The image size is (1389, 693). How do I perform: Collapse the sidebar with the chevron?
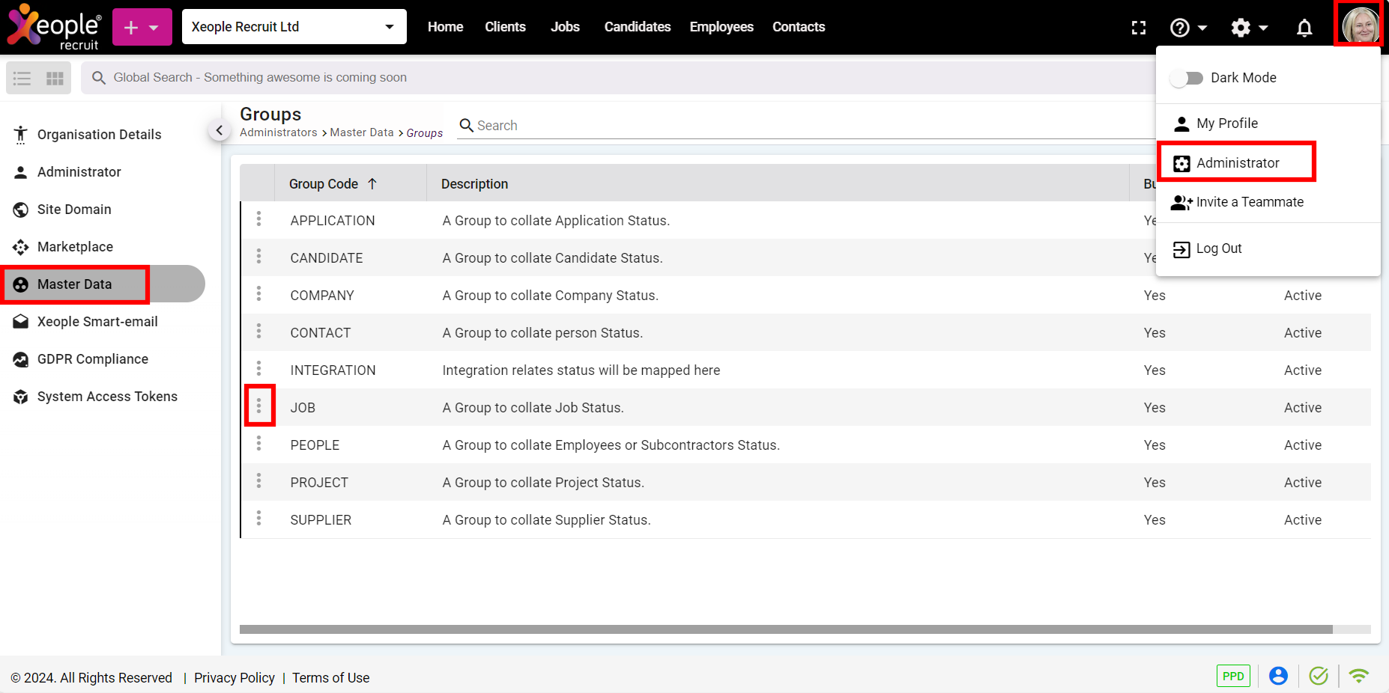click(219, 130)
